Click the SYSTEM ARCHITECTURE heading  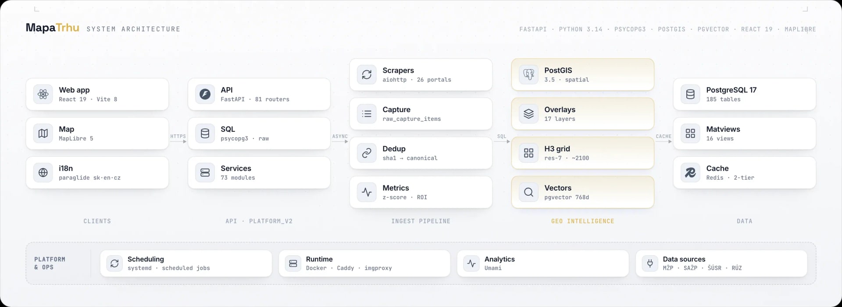tap(133, 29)
